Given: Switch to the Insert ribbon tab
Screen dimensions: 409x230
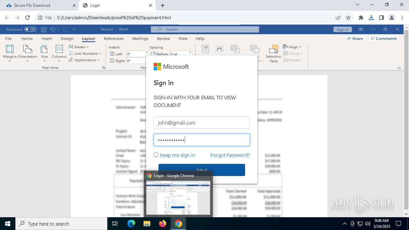Looking at the screenshot, I should 47,38.
